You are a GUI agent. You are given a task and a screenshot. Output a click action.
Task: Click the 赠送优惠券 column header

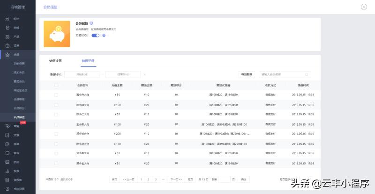[224, 85]
